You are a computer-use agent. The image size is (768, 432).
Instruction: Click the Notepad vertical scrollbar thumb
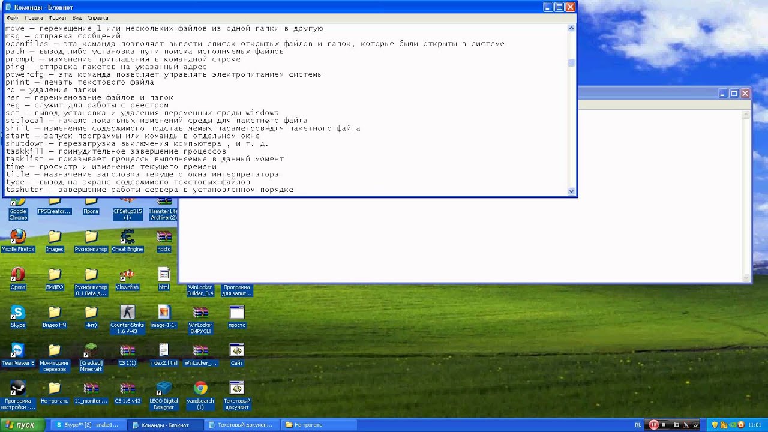tap(571, 62)
